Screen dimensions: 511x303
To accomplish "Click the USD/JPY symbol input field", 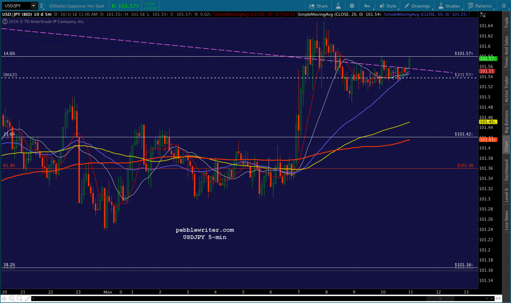I will coord(16,6).
